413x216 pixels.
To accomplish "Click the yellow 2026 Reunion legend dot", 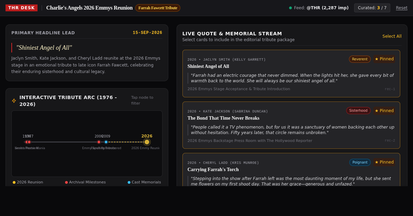I will (x=14, y=182).
